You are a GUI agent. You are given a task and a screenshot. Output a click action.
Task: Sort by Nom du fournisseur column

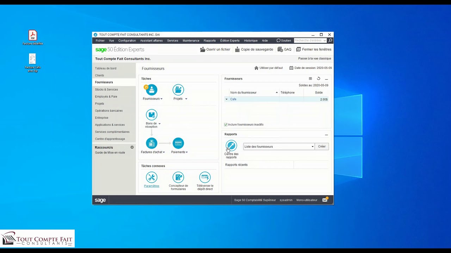254,92
